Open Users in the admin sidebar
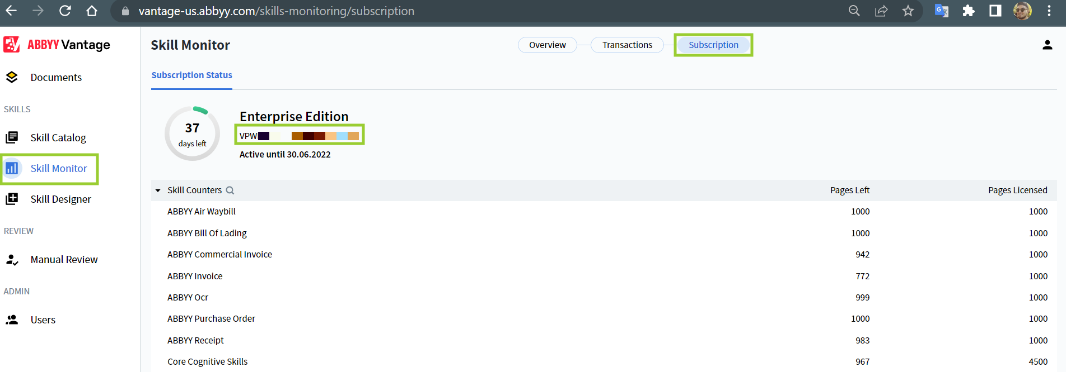This screenshot has width=1066, height=372. (x=43, y=319)
